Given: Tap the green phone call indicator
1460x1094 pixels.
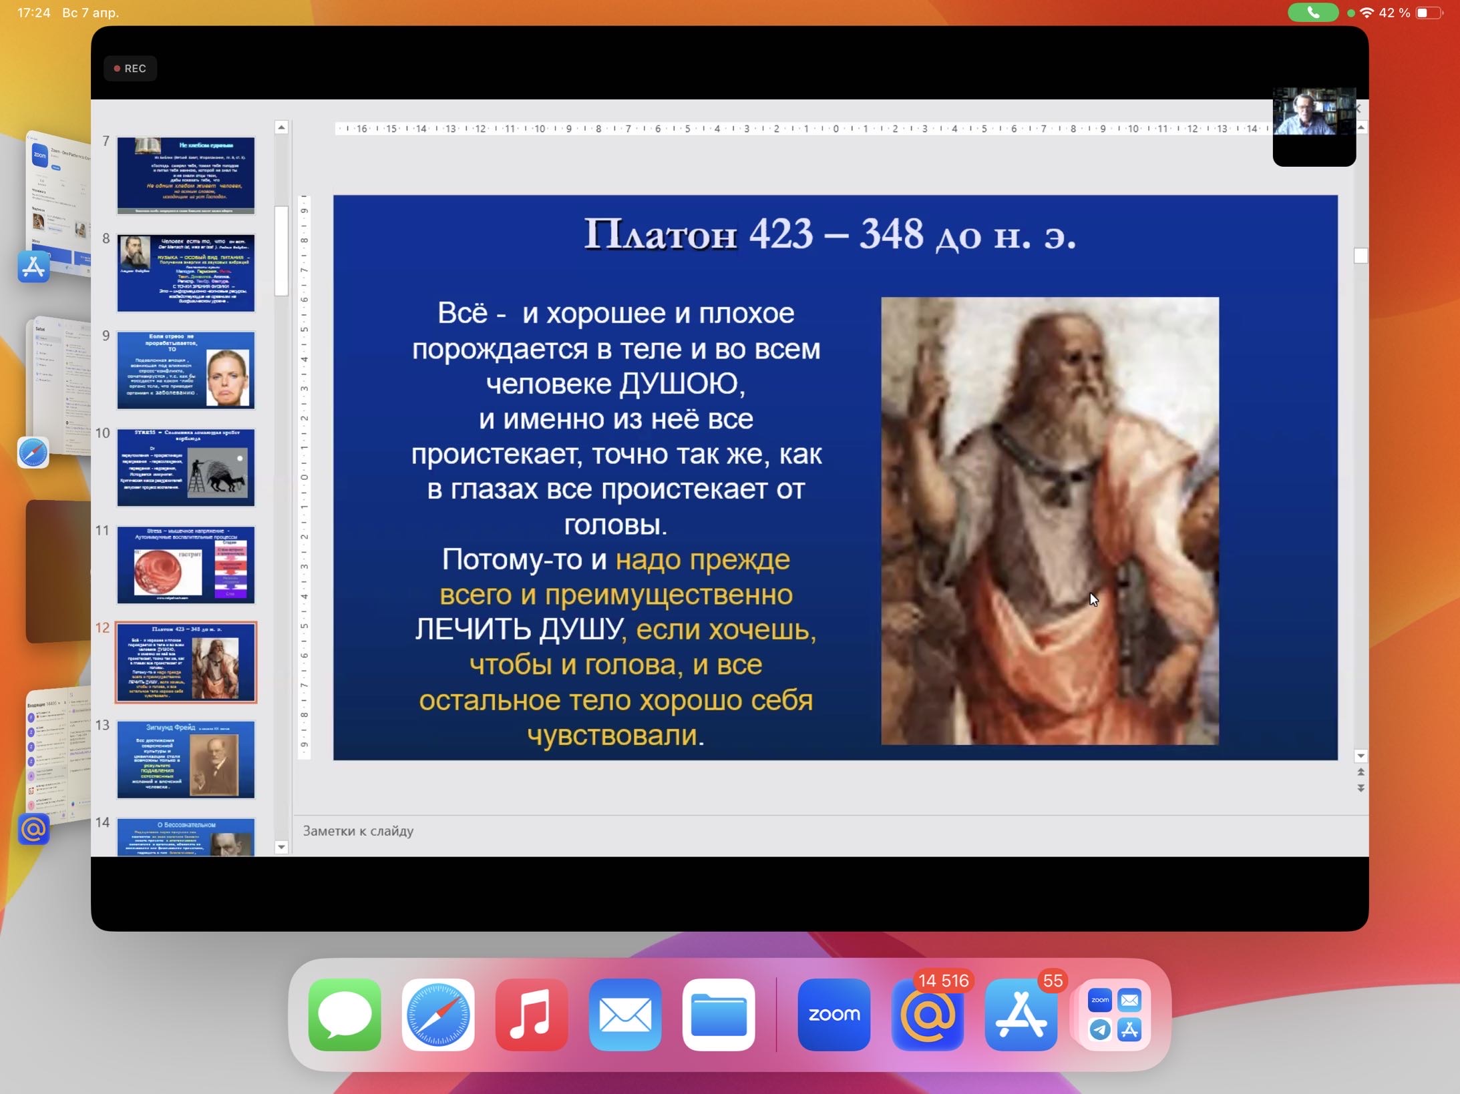Looking at the screenshot, I should click(1312, 13).
